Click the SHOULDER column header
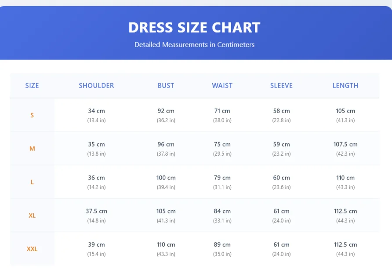This screenshot has height=278, width=392. pos(96,85)
